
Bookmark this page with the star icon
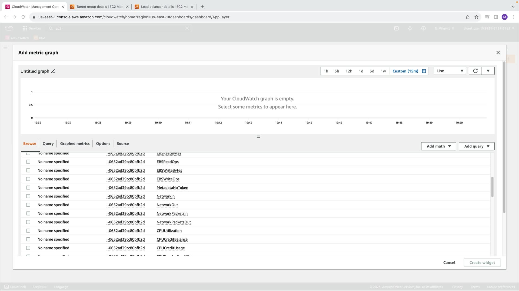pyautogui.click(x=476, y=17)
